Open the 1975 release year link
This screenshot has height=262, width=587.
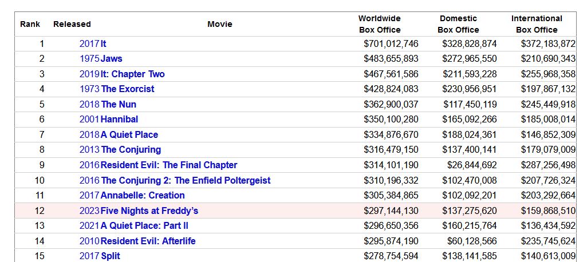point(89,58)
